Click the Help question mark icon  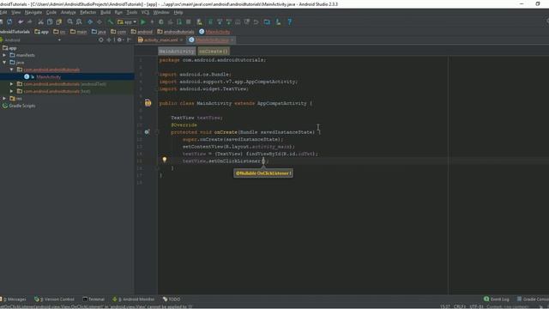[x=290, y=21]
